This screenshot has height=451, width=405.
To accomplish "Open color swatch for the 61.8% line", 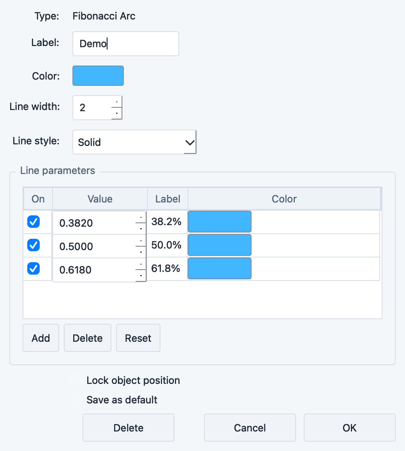I will click(220, 268).
